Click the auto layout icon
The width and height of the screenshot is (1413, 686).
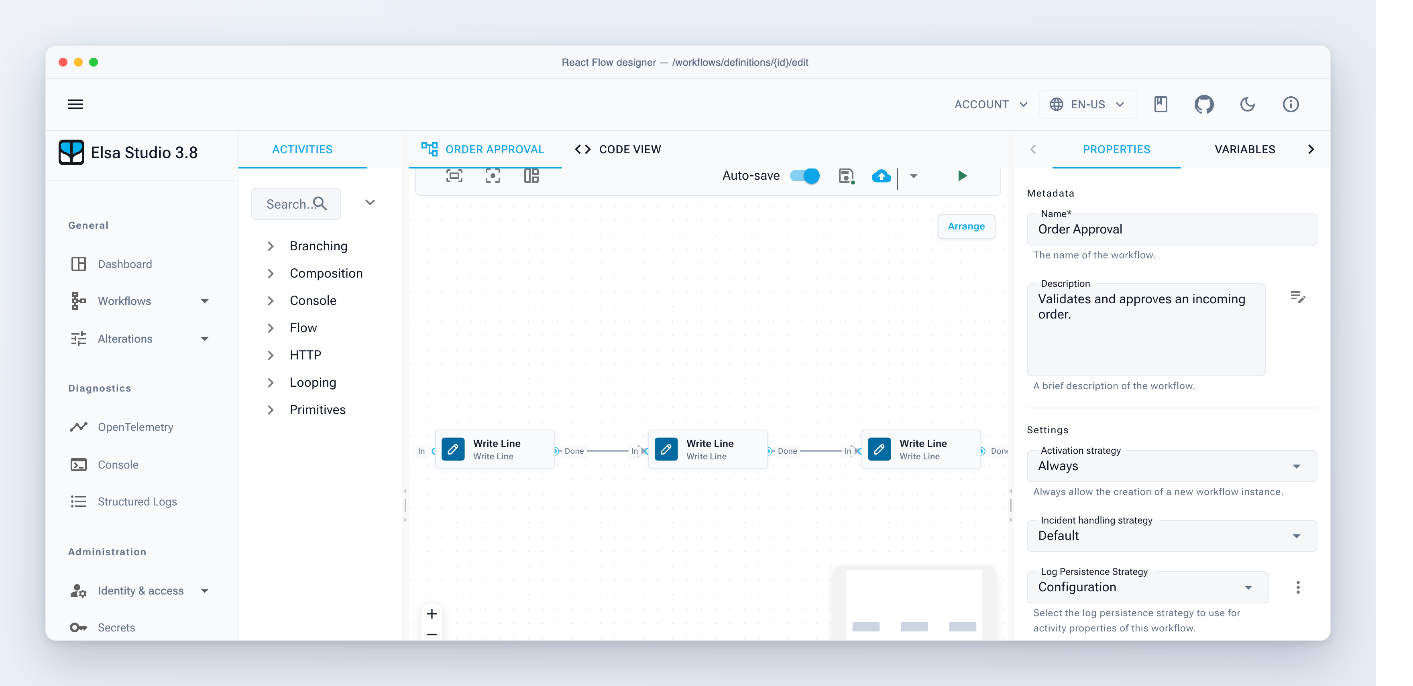coord(531,175)
